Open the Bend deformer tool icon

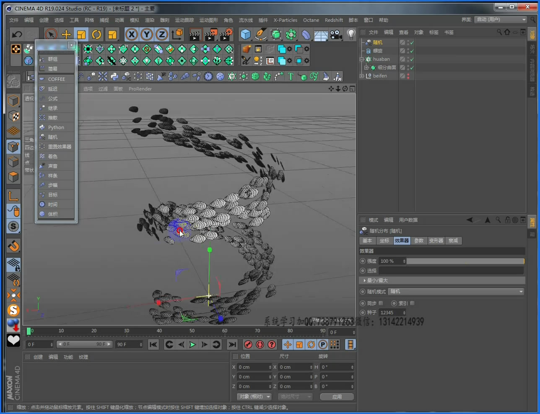coord(306,34)
